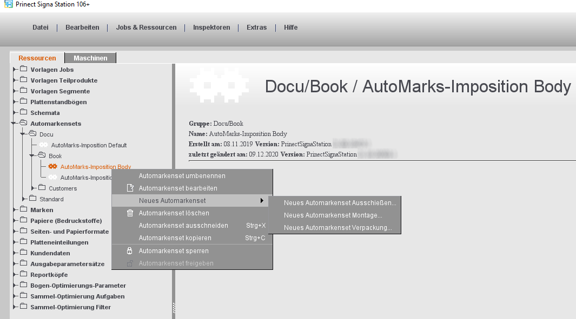Select Neues Automarkenset Verpackung... in submenu
Screen dimensions: 576x319
(x=335, y=228)
